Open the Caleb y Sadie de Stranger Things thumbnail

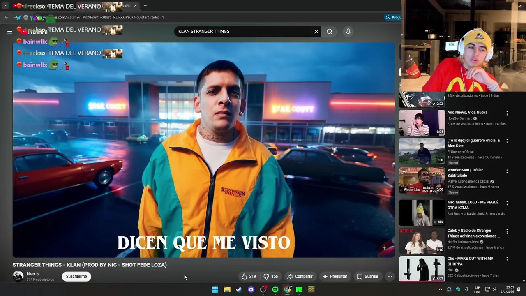[422, 241]
